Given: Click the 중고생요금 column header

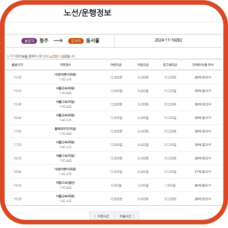Looking at the screenshot, I should [x=170, y=65].
